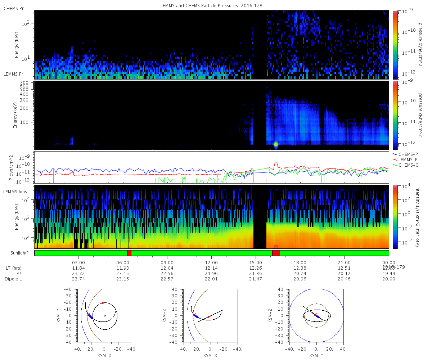Image resolution: width=432 pixels, height=360 pixels.
Task: Select the KSM-X versus KSM-Y orbit plot
Action: (104, 315)
